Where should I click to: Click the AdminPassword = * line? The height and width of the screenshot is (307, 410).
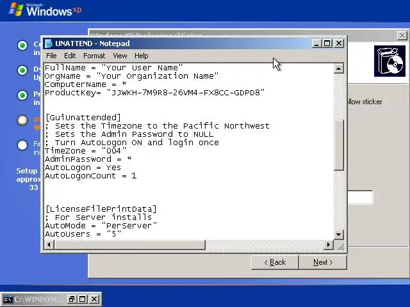coord(88,159)
